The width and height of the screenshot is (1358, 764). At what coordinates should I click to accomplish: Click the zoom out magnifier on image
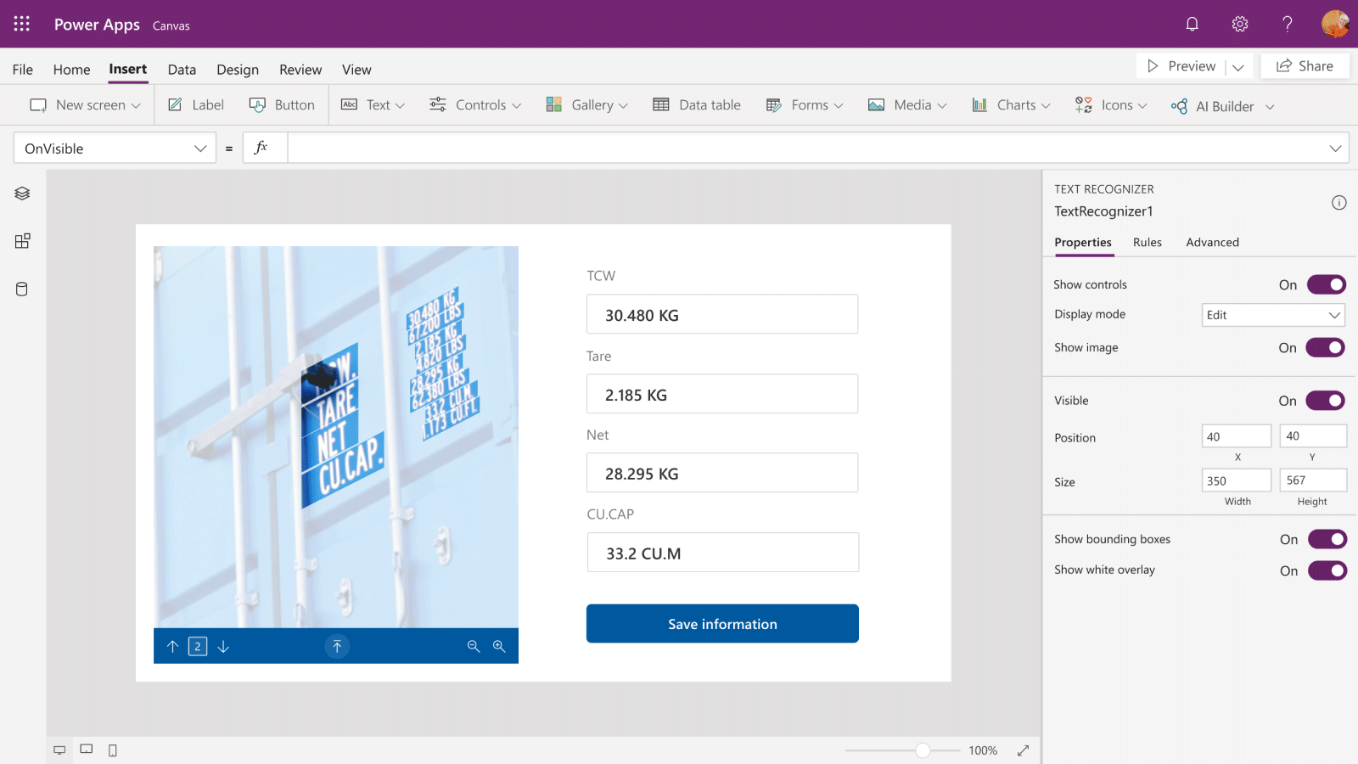pyautogui.click(x=474, y=647)
